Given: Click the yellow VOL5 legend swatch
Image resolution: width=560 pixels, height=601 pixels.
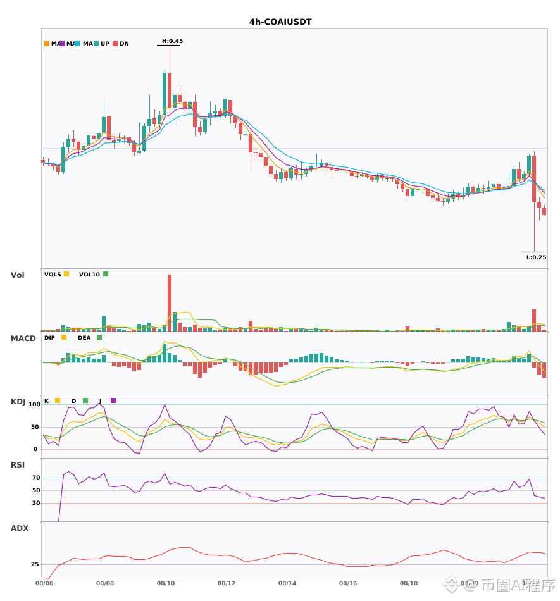Looking at the screenshot, I should [66, 274].
